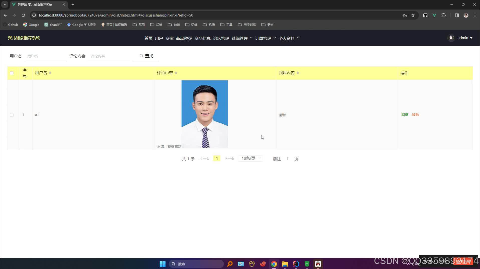Open the Windows Start menu

[x=163, y=264]
